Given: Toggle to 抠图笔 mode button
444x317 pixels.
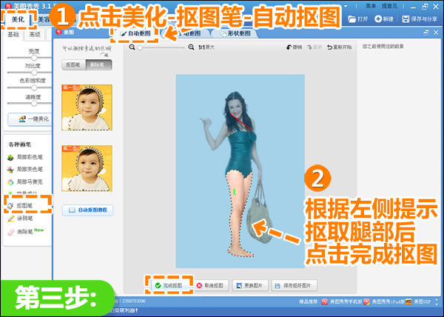Looking at the screenshot, I should click(x=74, y=64).
